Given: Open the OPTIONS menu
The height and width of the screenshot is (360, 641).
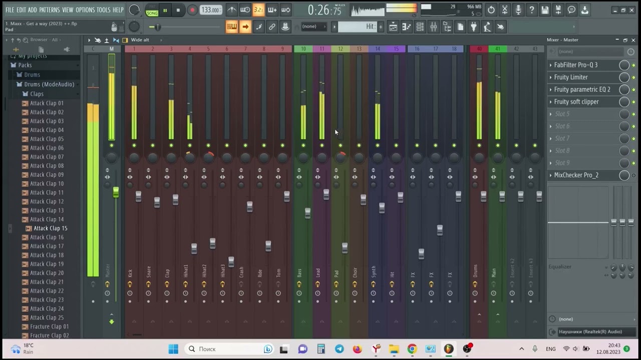Looking at the screenshot, I should click(85, 10).
